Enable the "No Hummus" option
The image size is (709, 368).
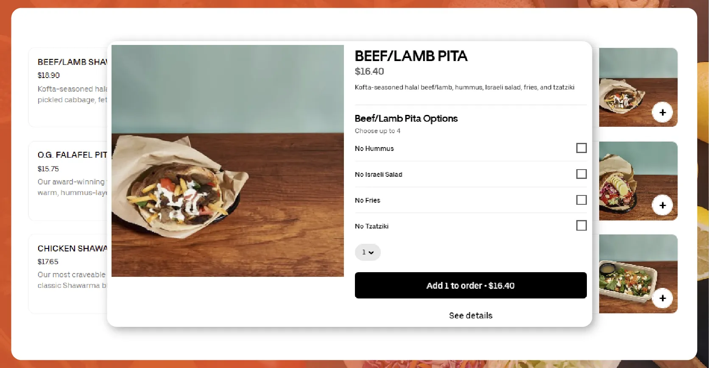click(581, 148)
